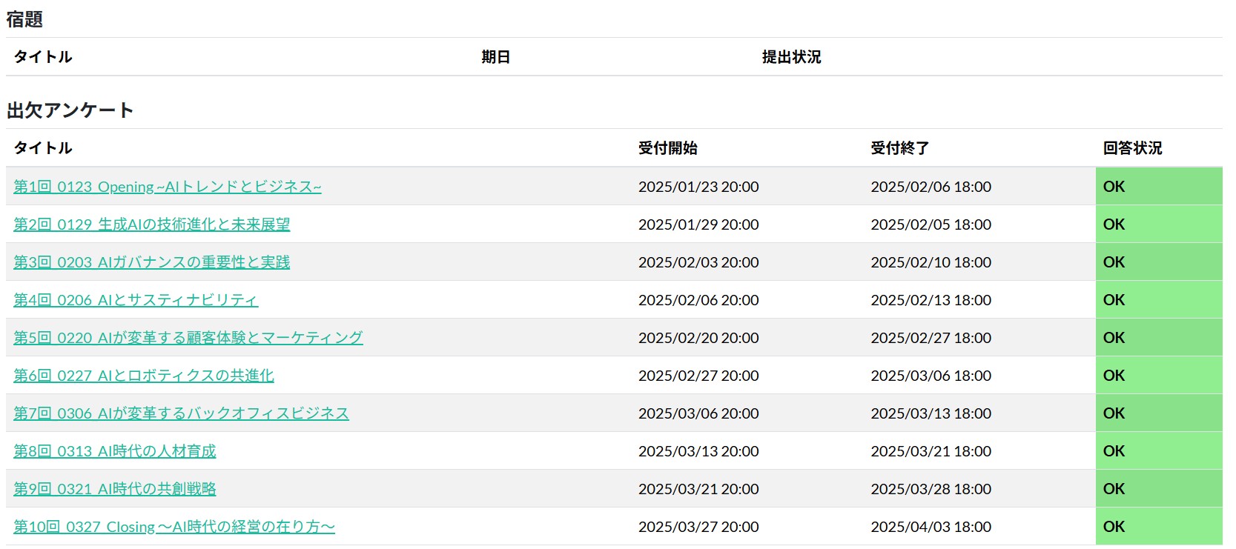Click the 受付開始 column header

(x=667, y=148)
